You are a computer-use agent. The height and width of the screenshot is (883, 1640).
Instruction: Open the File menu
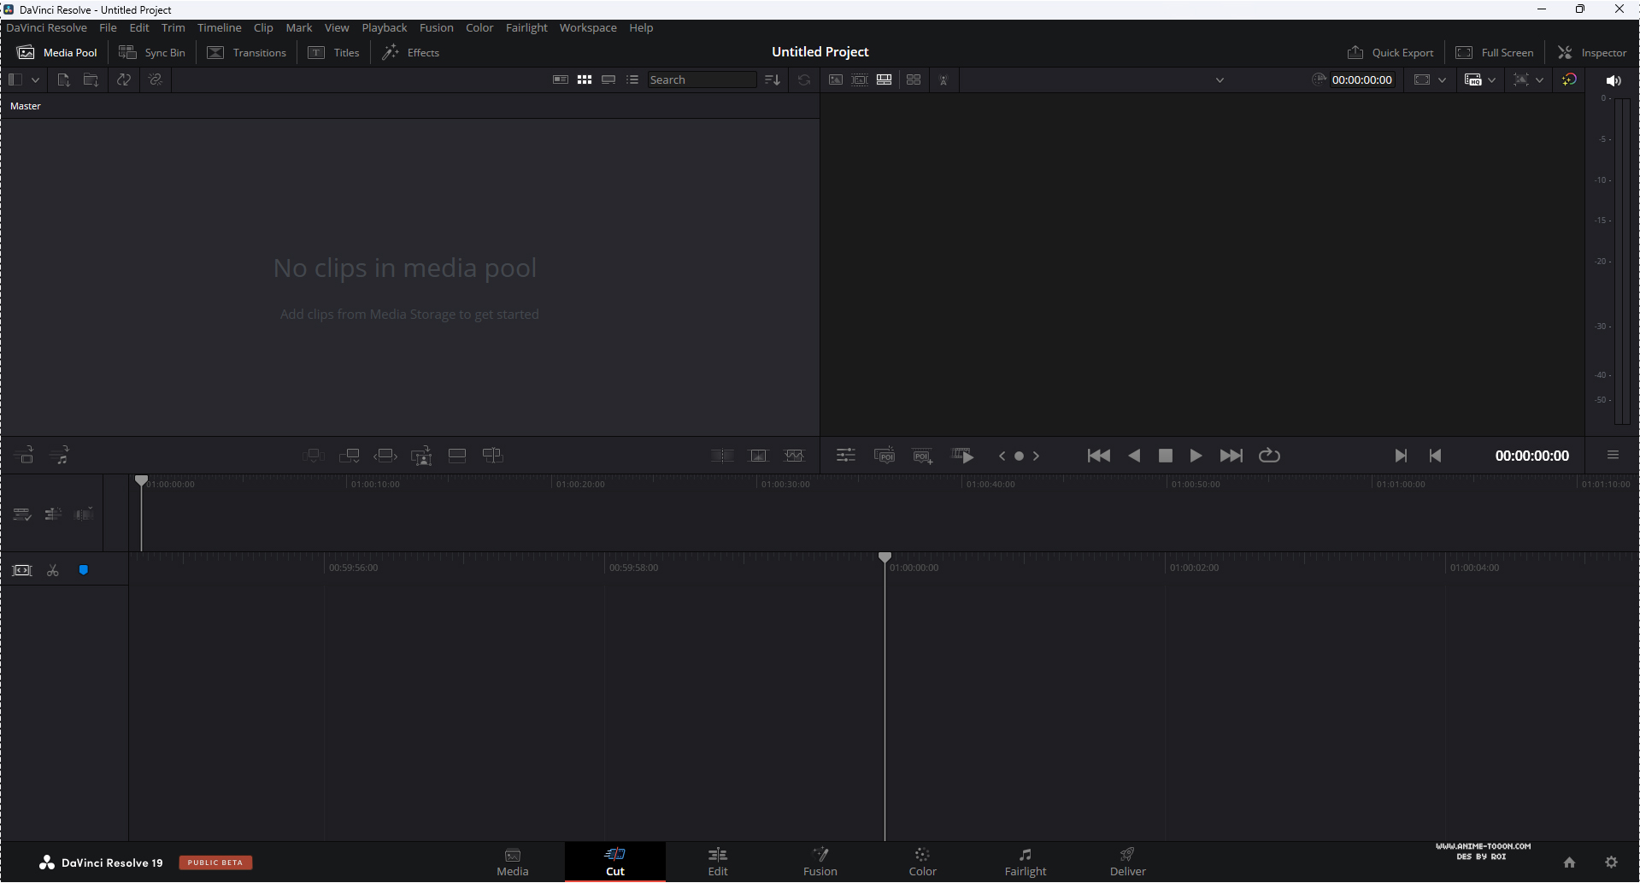click(108, 27)
